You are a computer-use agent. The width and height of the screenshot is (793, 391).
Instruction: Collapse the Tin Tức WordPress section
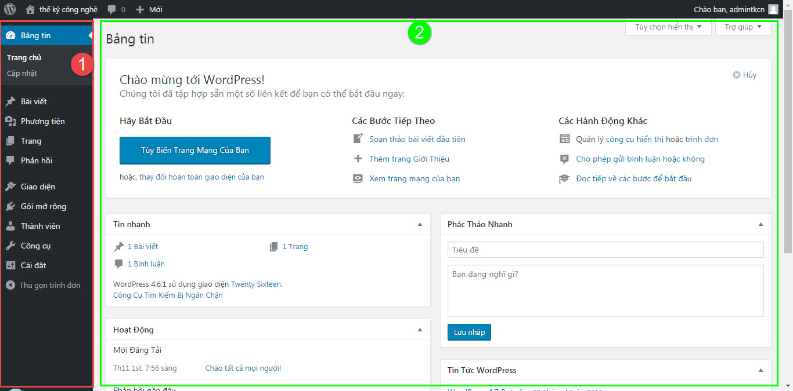[x=760, y=370]
